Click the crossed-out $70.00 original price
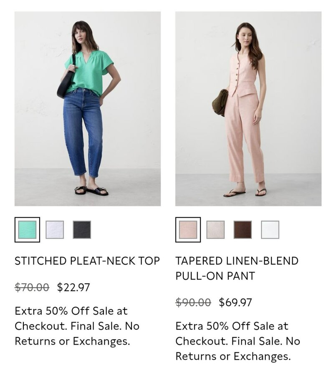The height and width of the screenshot is (375, 336). point(32,287)
